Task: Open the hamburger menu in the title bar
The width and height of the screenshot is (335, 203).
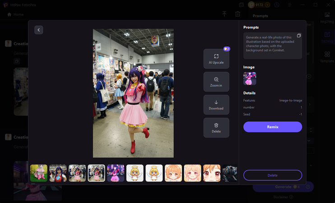Action: tap(289, 5)
